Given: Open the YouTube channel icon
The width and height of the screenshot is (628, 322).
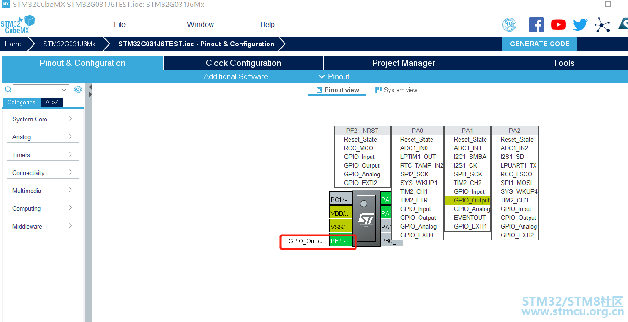Looking at the screenshot, I should point(558,25).
